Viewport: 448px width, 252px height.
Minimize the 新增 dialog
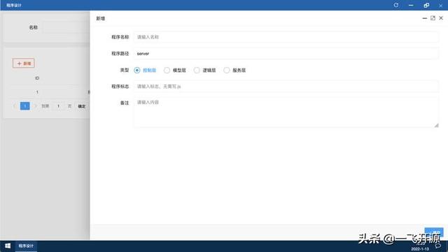click(x=425, y=18)
